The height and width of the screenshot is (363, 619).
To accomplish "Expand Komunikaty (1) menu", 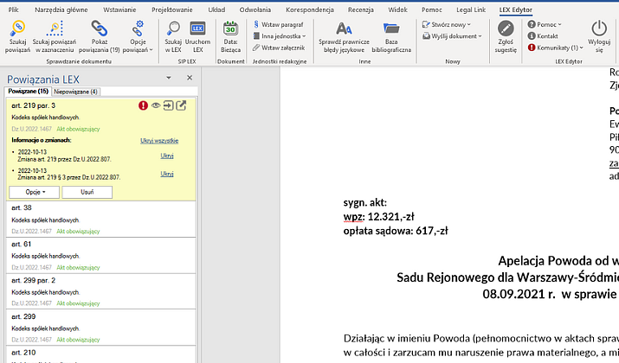I will coord(558,48).
